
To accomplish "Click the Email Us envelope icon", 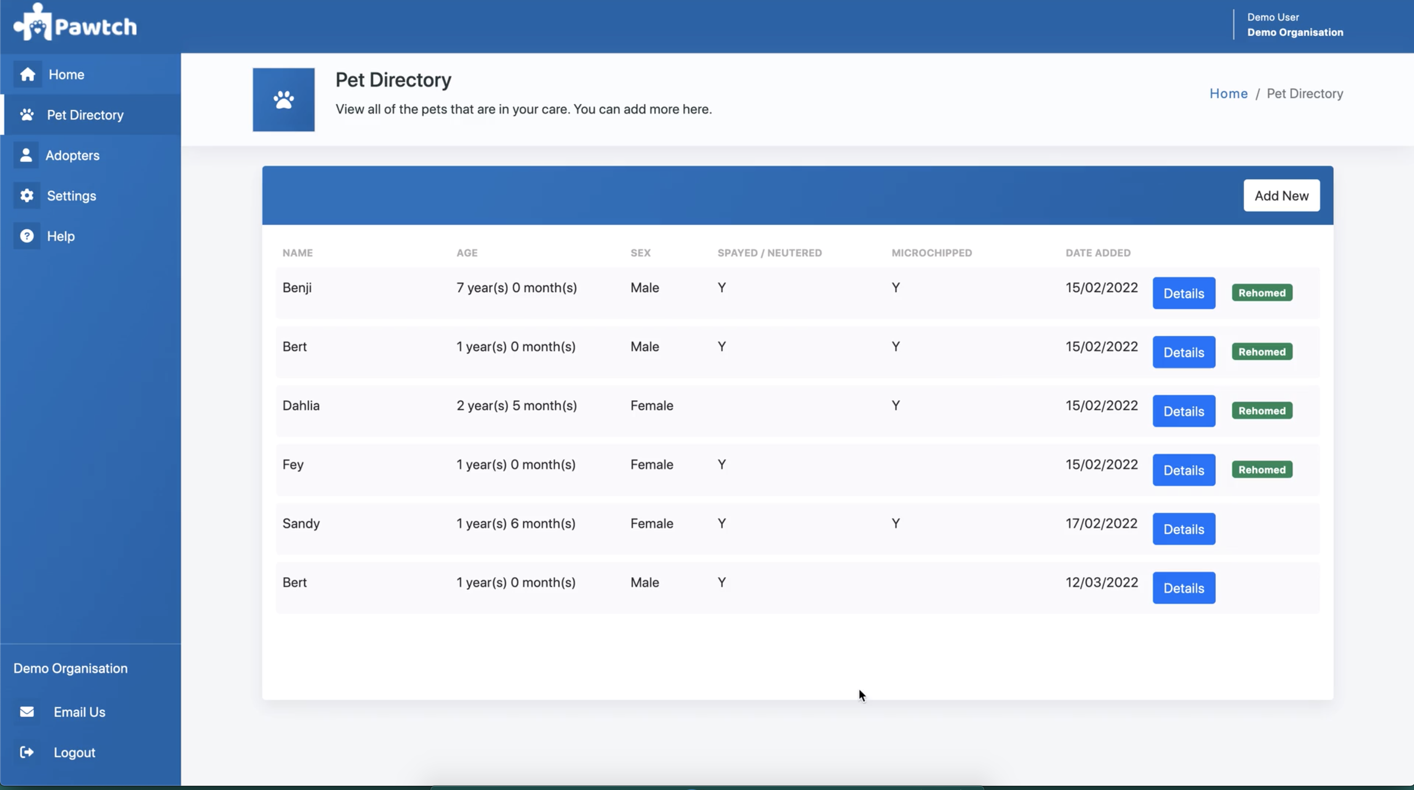I will (27, 712).
